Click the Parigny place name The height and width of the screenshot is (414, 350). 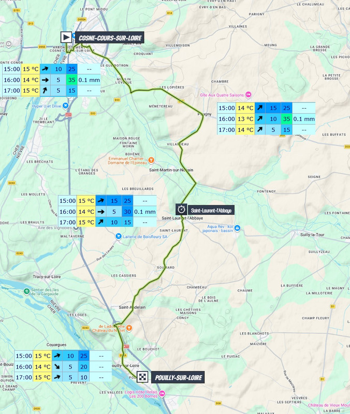click(x=256, y=14)
